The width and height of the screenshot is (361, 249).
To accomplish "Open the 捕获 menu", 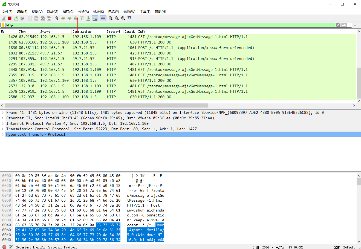I will (68, 11).
